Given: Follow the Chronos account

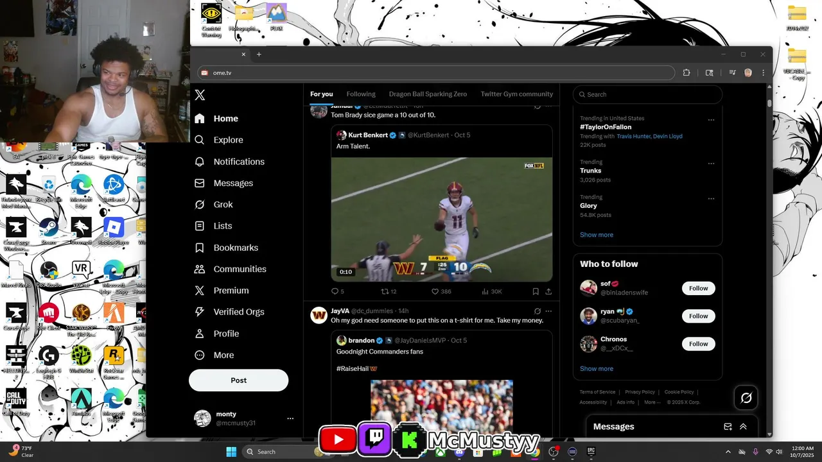Looking at the screenshot, I should (699, 344).
